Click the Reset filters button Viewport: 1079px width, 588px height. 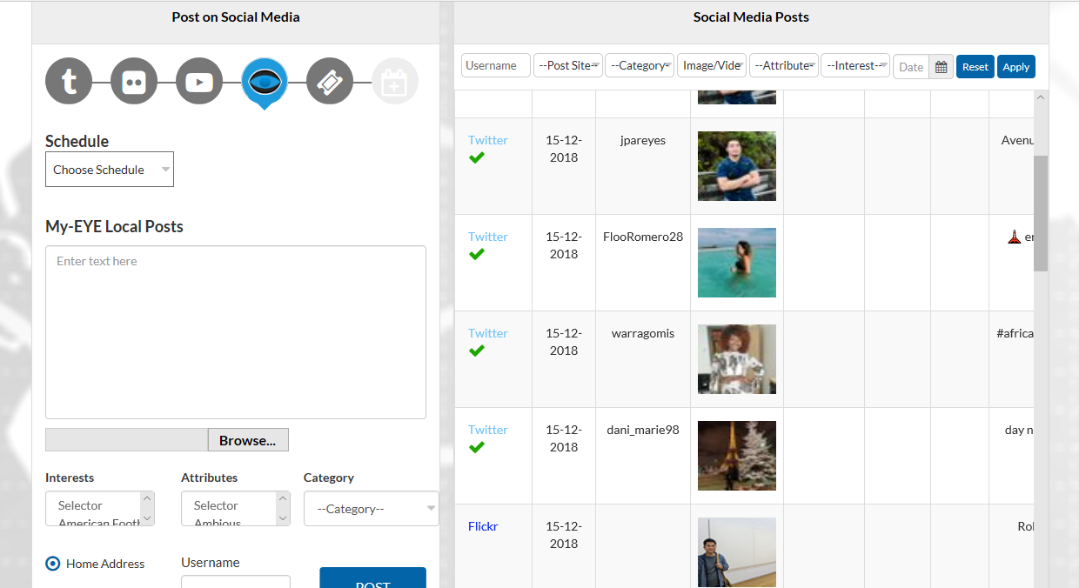coord(975,67)
